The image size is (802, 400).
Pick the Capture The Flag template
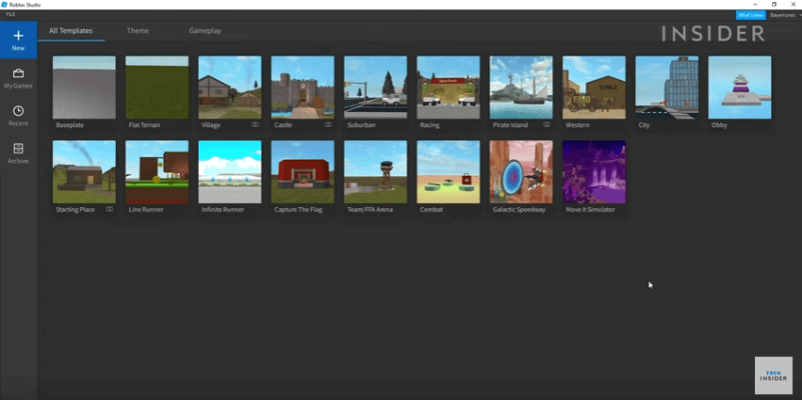[x=303, y=172]
